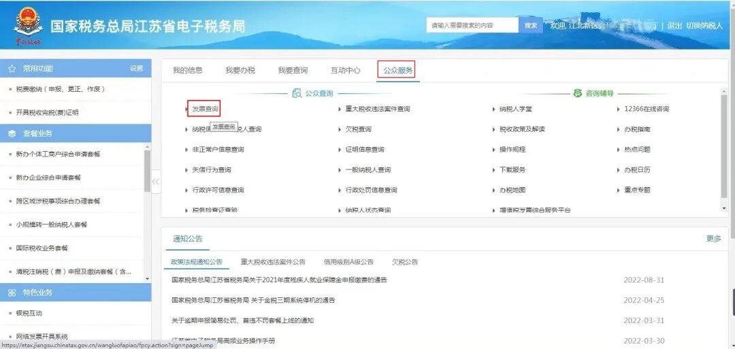Viewport: 735px width, 349px height.
Task: Open the 2021年度残疾人就业保障金 notice
Action: [279, 280]
